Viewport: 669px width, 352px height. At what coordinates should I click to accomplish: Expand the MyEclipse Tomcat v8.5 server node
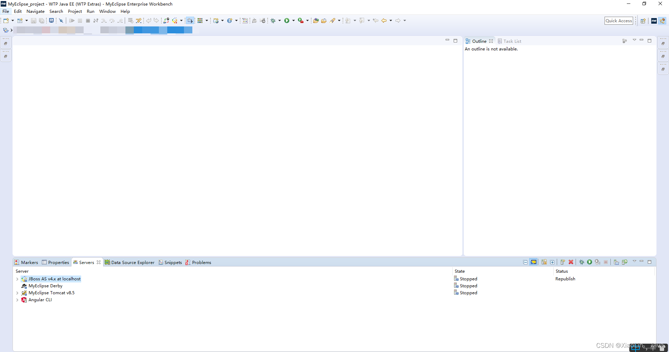click(17, 293)
